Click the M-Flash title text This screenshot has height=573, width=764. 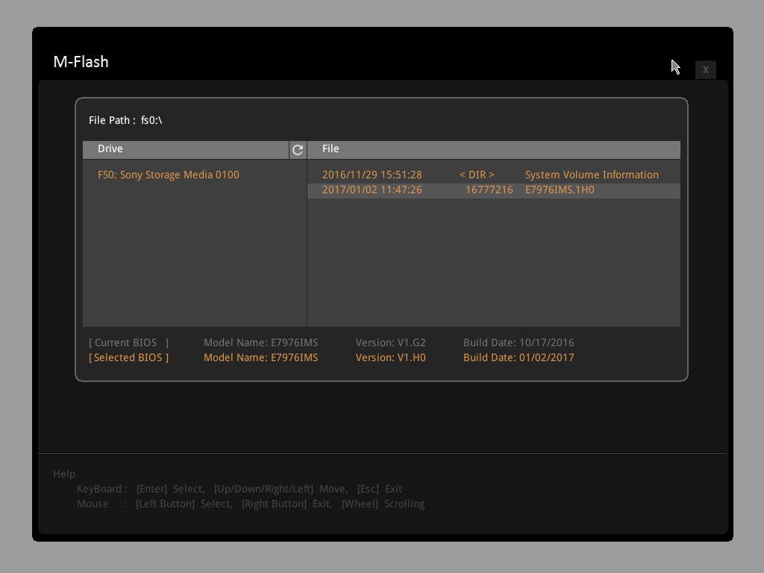coord(81,62)
